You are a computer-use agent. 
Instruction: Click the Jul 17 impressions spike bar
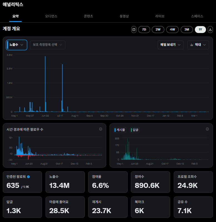62,88
